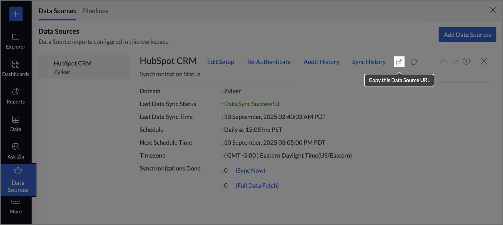Launch Ask Zia assistant
Image resolution: width=503 pixels, height=225 pixels.
pyautogui.click(x=16, y=151)
